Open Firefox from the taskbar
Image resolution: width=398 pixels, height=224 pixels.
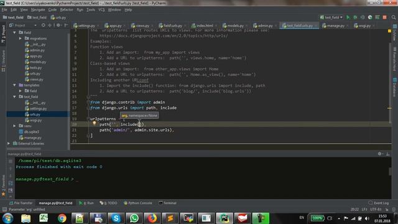point(152,218)
